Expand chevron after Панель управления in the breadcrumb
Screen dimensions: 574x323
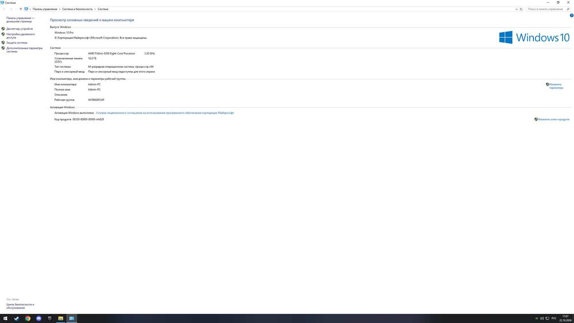point(60,9)
